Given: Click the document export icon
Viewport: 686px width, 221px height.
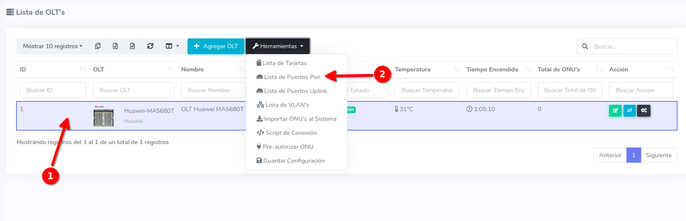Looking at the screenshot, I should 132,46.
